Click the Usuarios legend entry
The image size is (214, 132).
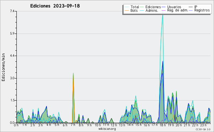tap(171, 7)
